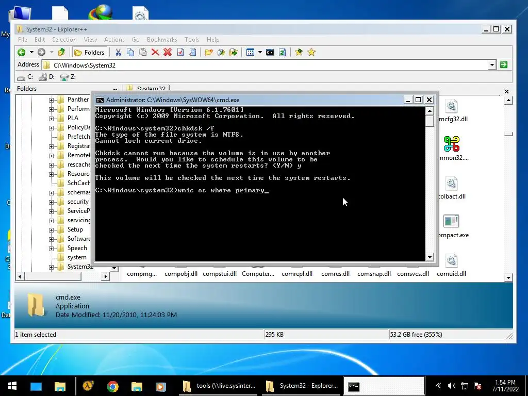Image resolution: width=528 pixels, height=396 pixels.
Task: Open the Forward history dropdown arrow
Action: 52,52
